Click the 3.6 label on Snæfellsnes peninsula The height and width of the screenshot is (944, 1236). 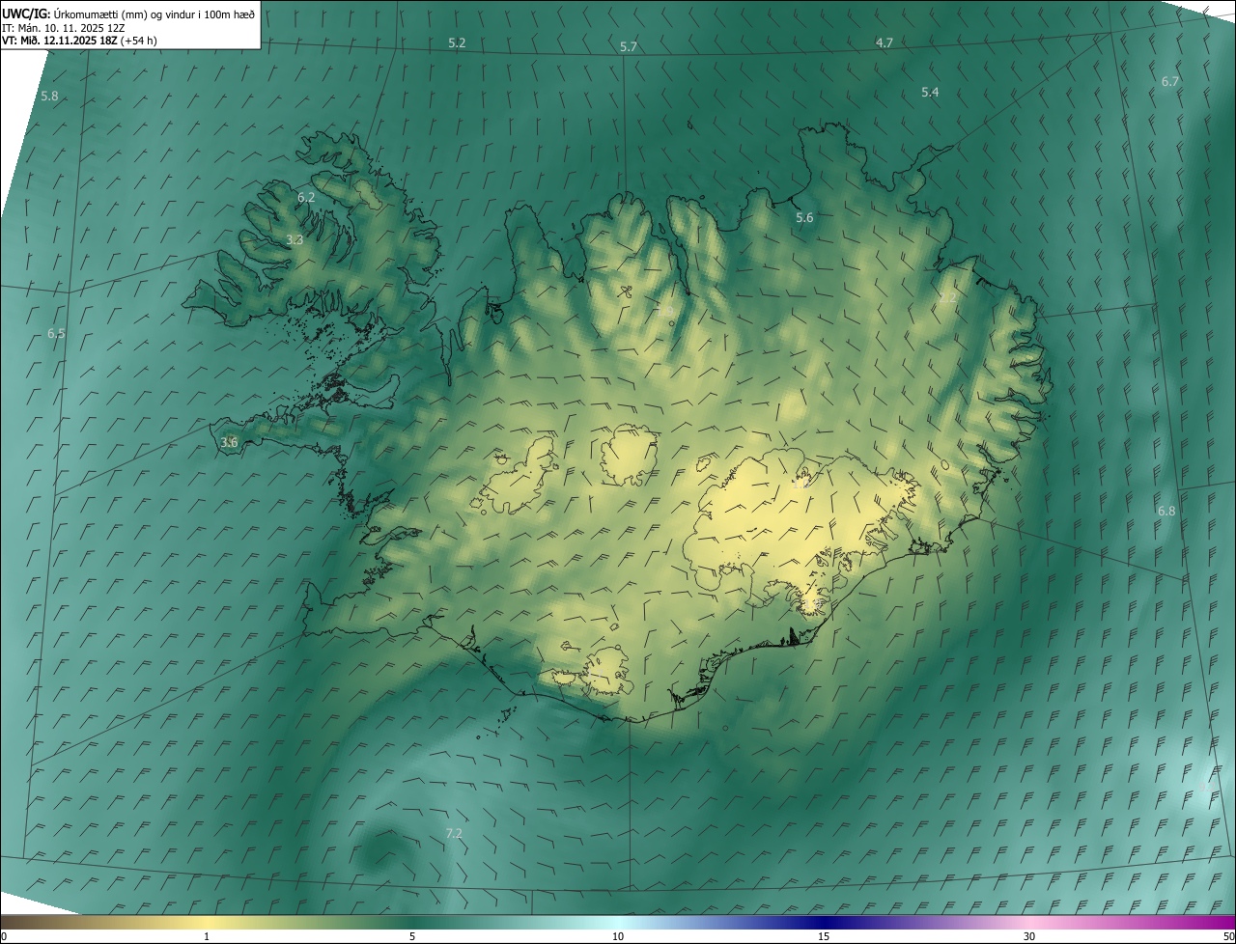click(x=229, y=442)
